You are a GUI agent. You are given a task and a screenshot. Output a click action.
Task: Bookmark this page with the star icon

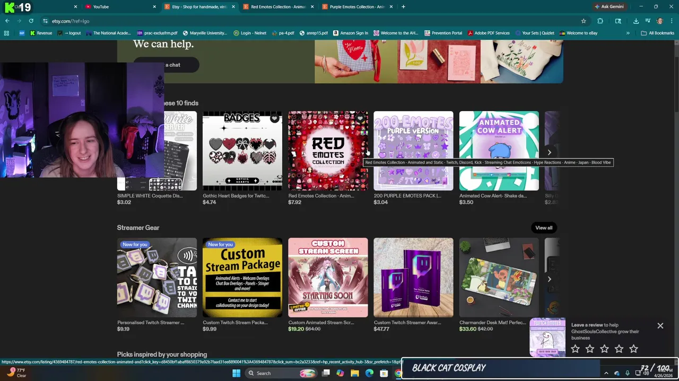tap(584, 21)
